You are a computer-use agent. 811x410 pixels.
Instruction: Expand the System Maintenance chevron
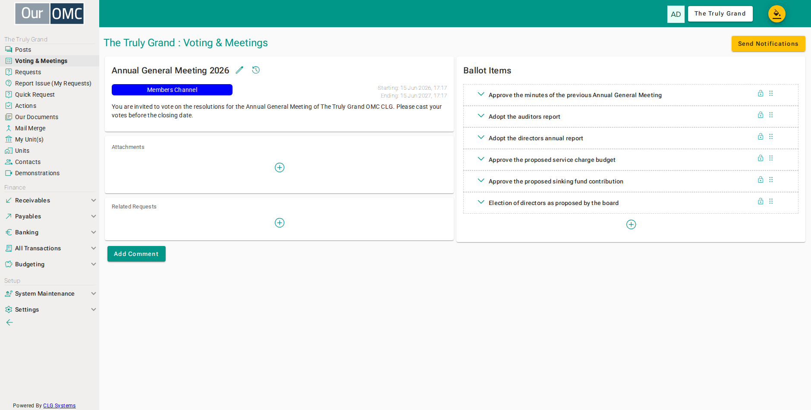point(94,293)
